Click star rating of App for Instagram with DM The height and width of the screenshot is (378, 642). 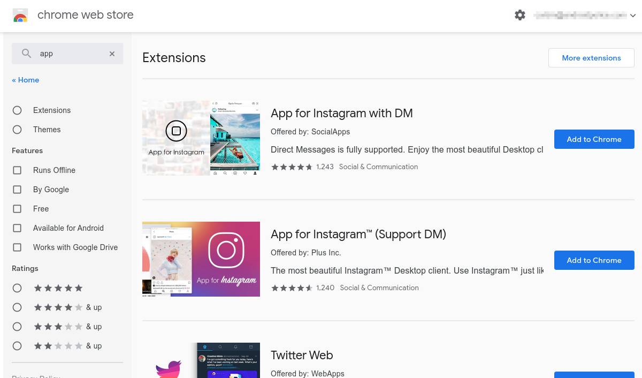(x=292, y=167)
